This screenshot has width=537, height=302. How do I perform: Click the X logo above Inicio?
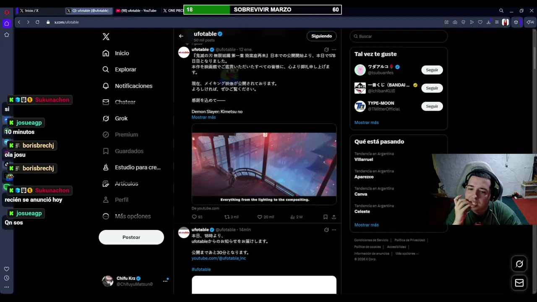click(106, 37)
